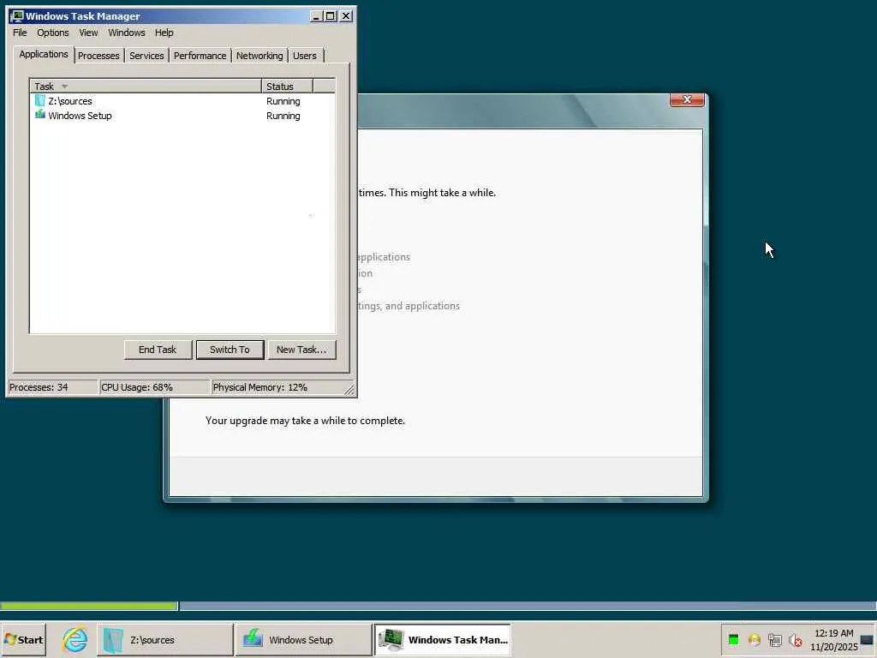Click the Processes: 34 status bar entry
Screen dimensions: 877x658
(x=52, y=387)
